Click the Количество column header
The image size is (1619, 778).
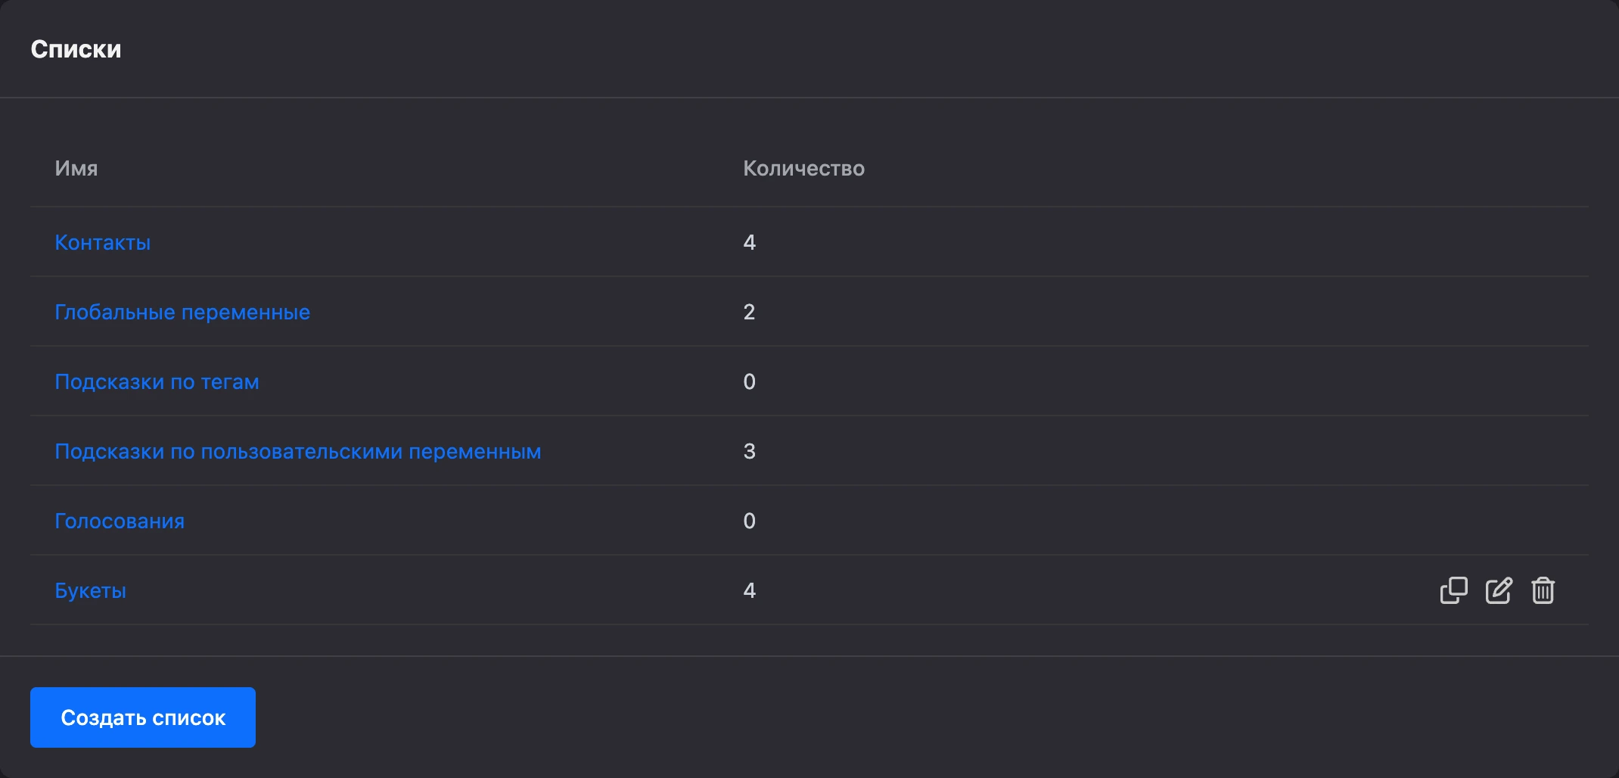point(803,168)
